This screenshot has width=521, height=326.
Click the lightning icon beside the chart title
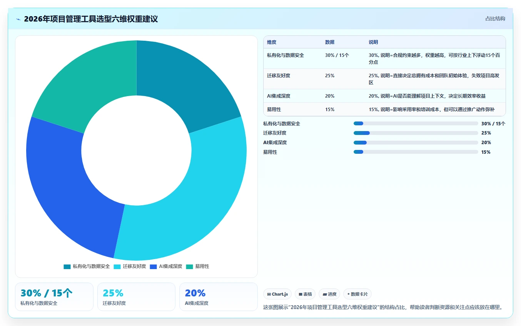point(18,19)
